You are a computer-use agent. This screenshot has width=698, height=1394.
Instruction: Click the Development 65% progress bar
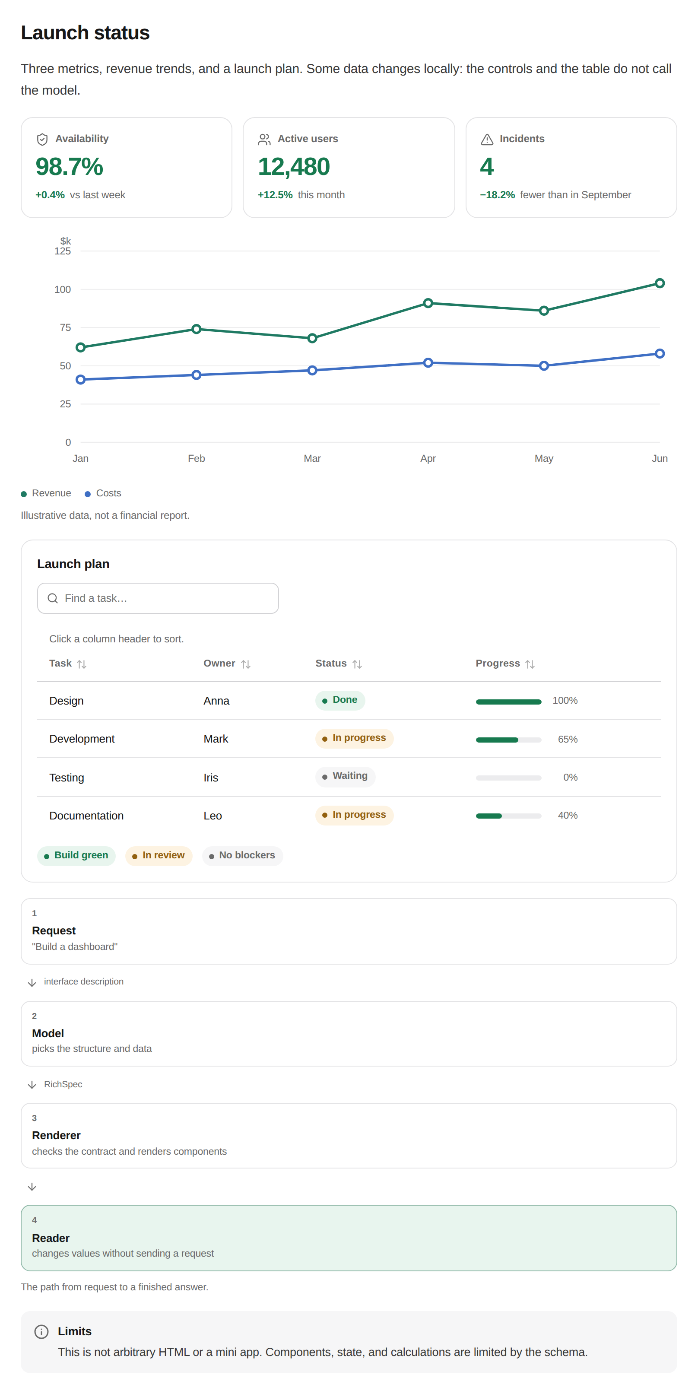[x=509, y=740]
